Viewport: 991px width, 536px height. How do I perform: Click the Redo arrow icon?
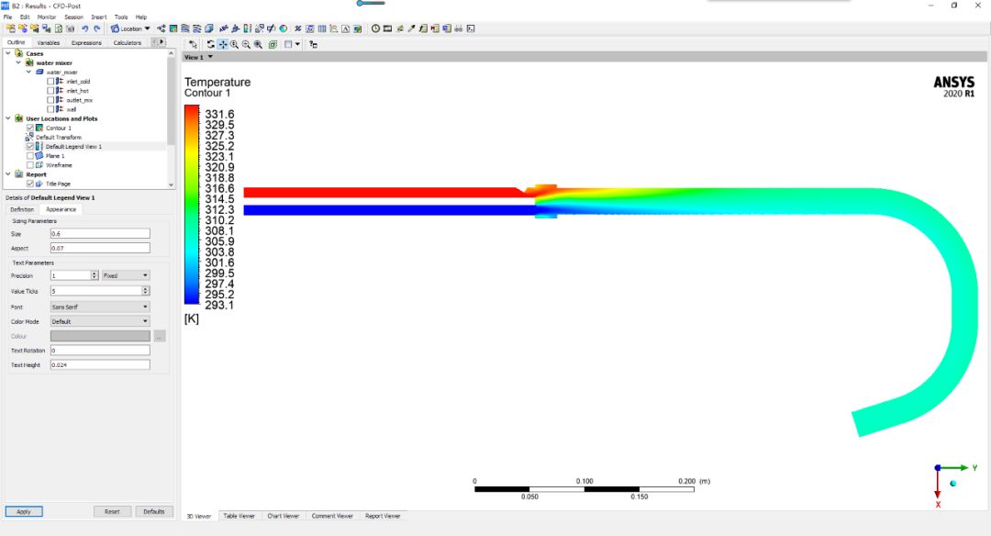[x=96, y=28]
